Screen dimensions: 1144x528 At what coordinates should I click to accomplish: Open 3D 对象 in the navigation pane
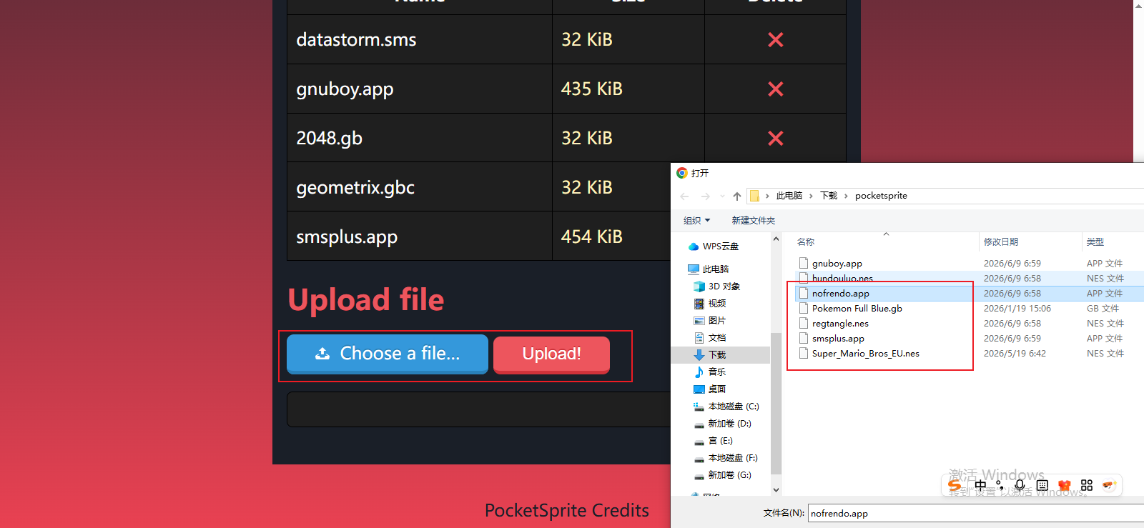717,287
